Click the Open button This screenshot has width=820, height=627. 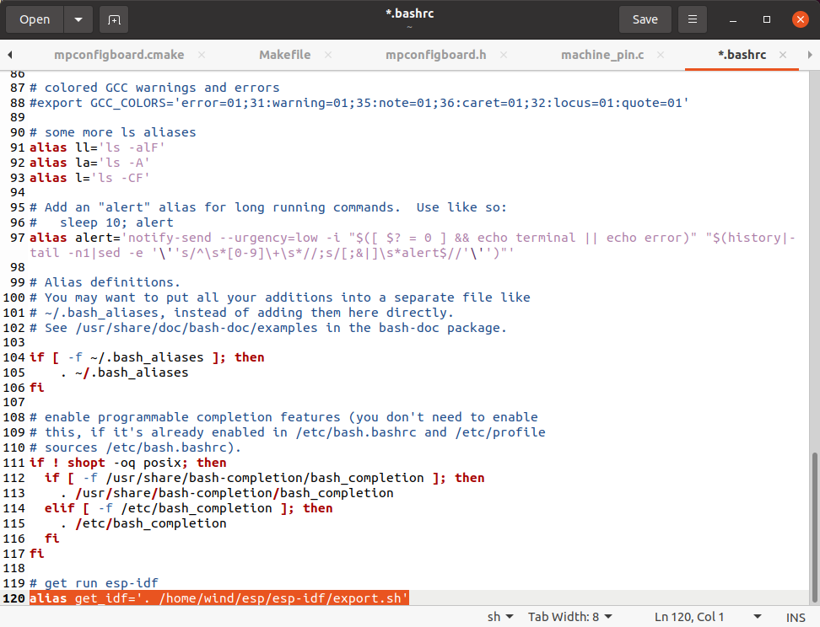point(35,19)
